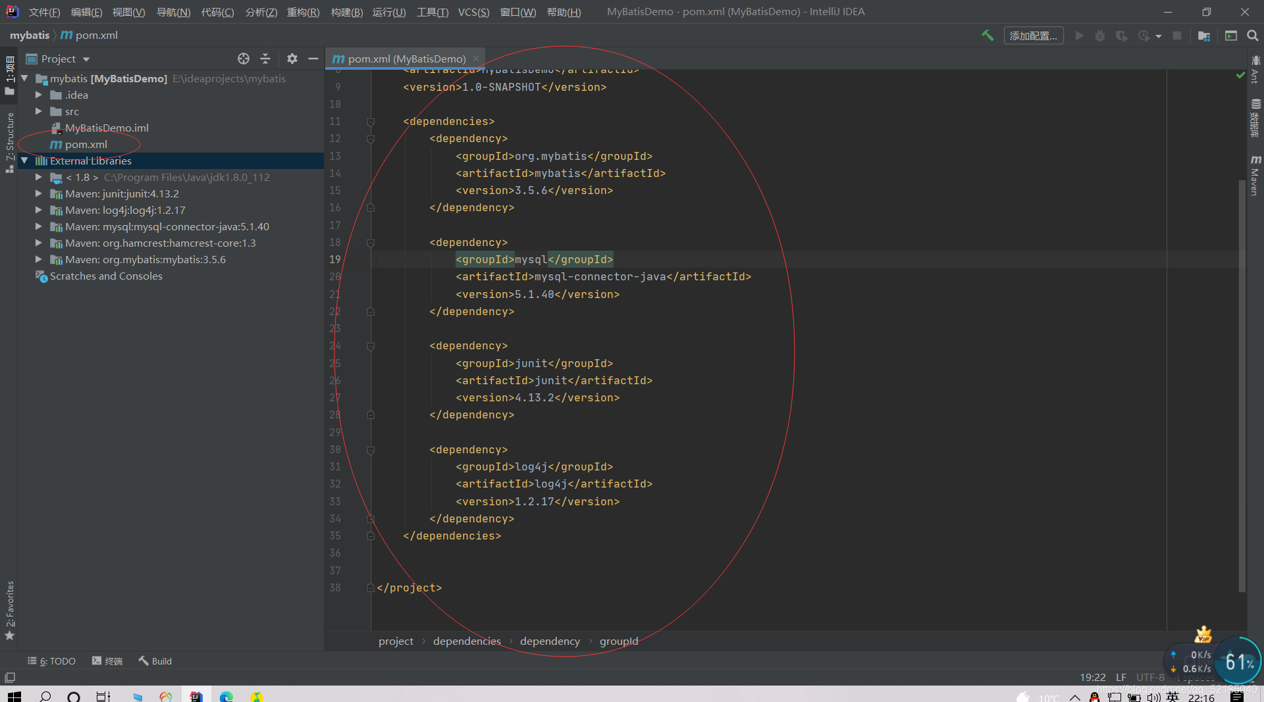Viewport: 1264px width, 702px height.
Task: Expand the .idea folder
Action: coord(39,95)
